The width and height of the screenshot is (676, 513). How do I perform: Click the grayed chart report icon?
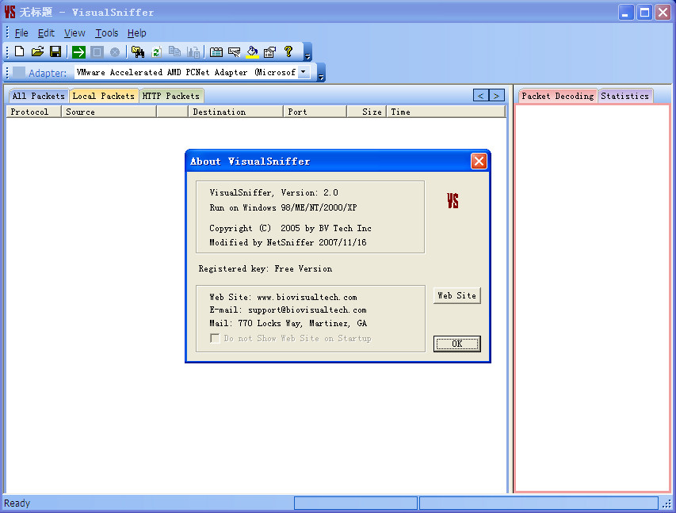(x=193, y=52)
